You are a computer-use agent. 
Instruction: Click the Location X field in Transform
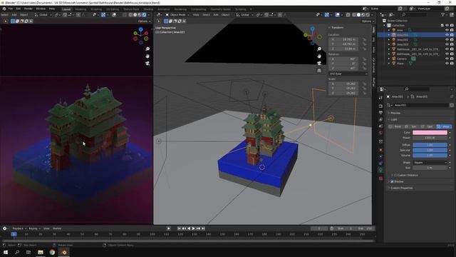pyautogui.click(x=343, y=39)
